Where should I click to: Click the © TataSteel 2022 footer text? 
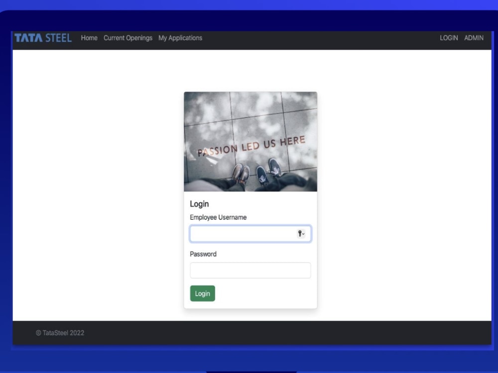pyautogui.click(x=60, y=333)
